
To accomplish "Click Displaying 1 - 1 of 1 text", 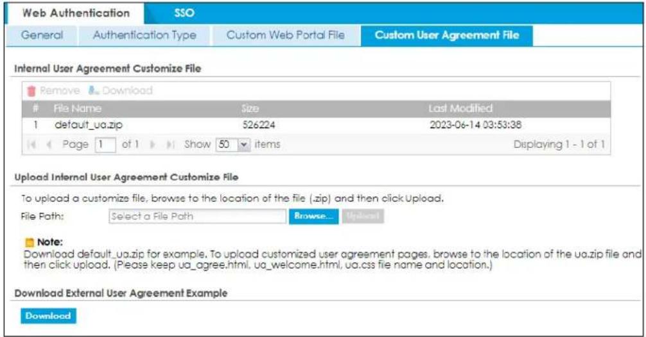I will [x=559, y=145].
